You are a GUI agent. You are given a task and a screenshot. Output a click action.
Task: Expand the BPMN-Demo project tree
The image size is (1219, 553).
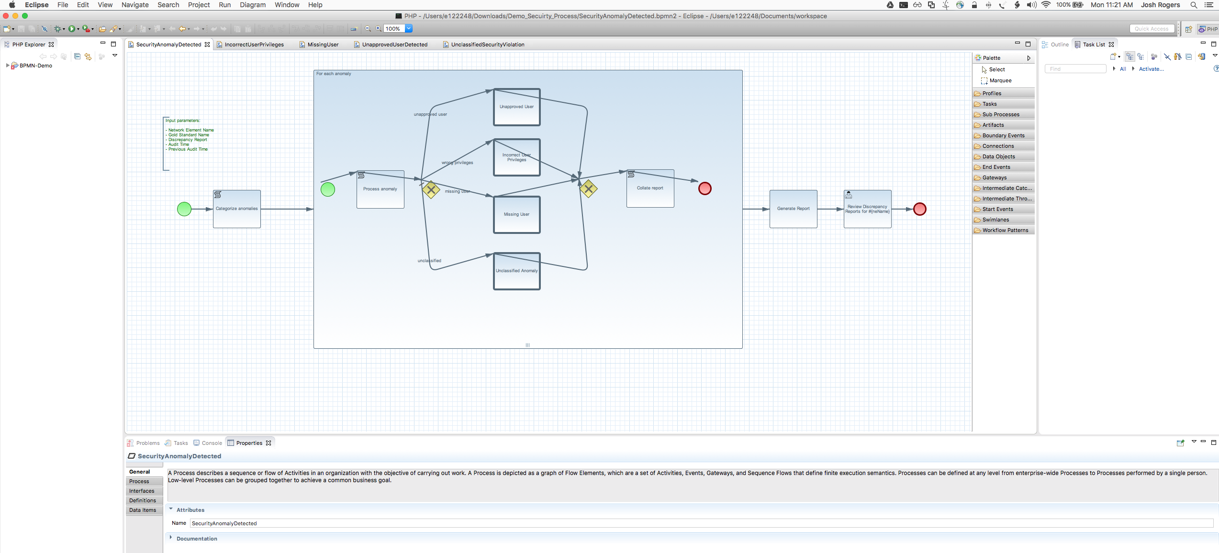pos(7,66)
